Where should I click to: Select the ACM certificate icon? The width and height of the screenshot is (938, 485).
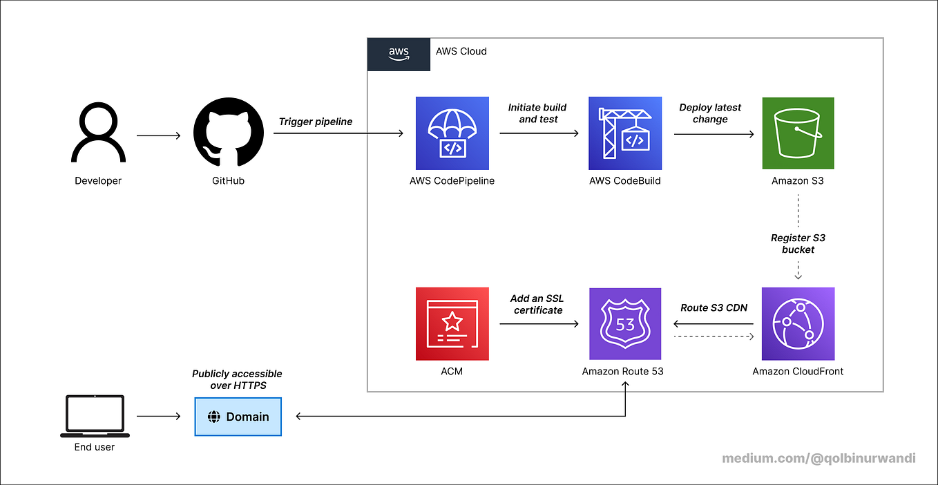(x=452, y=323)
